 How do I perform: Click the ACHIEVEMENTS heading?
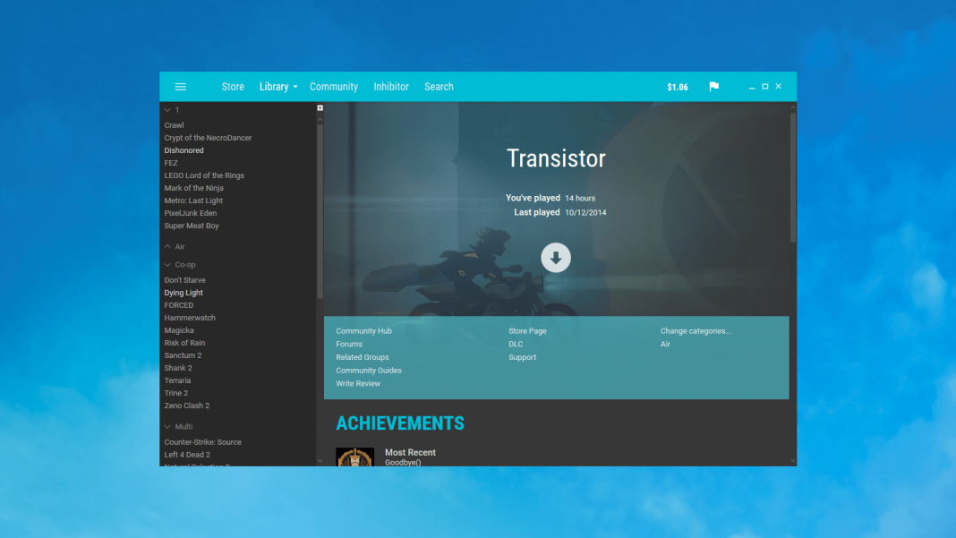click(x=400, y=423)
